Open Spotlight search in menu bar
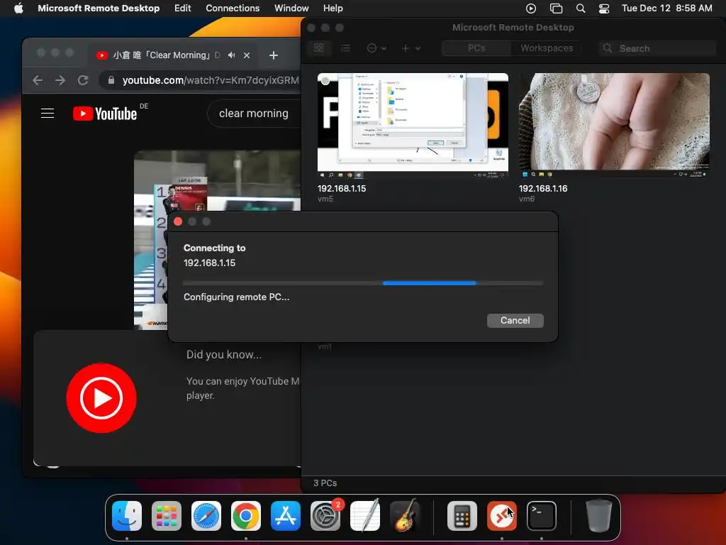This screenshot has width=726, height=545. click(580, 9)
